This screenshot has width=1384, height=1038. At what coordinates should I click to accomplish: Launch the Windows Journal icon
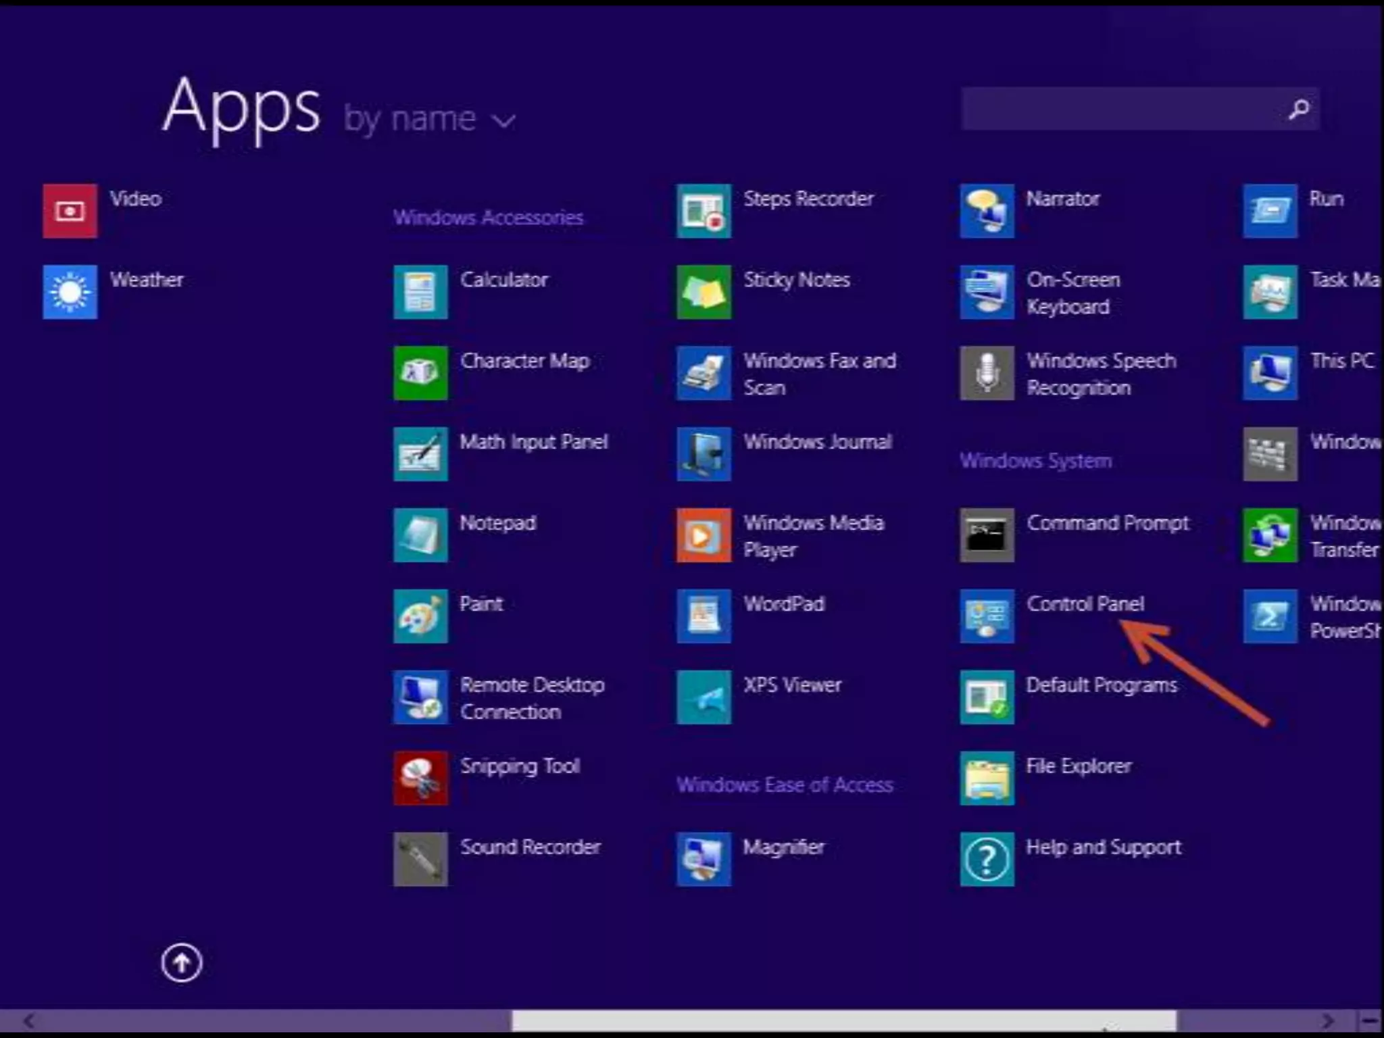703,454
